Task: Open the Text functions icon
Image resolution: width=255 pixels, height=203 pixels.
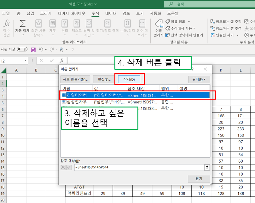Action: coord(77,23)
